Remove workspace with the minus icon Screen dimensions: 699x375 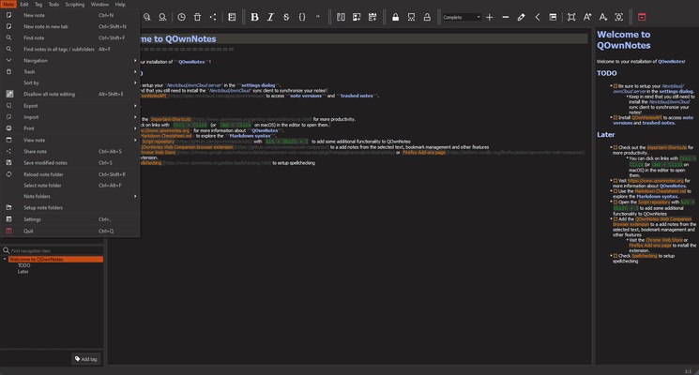pyautogui.click(x=505, y=17)
